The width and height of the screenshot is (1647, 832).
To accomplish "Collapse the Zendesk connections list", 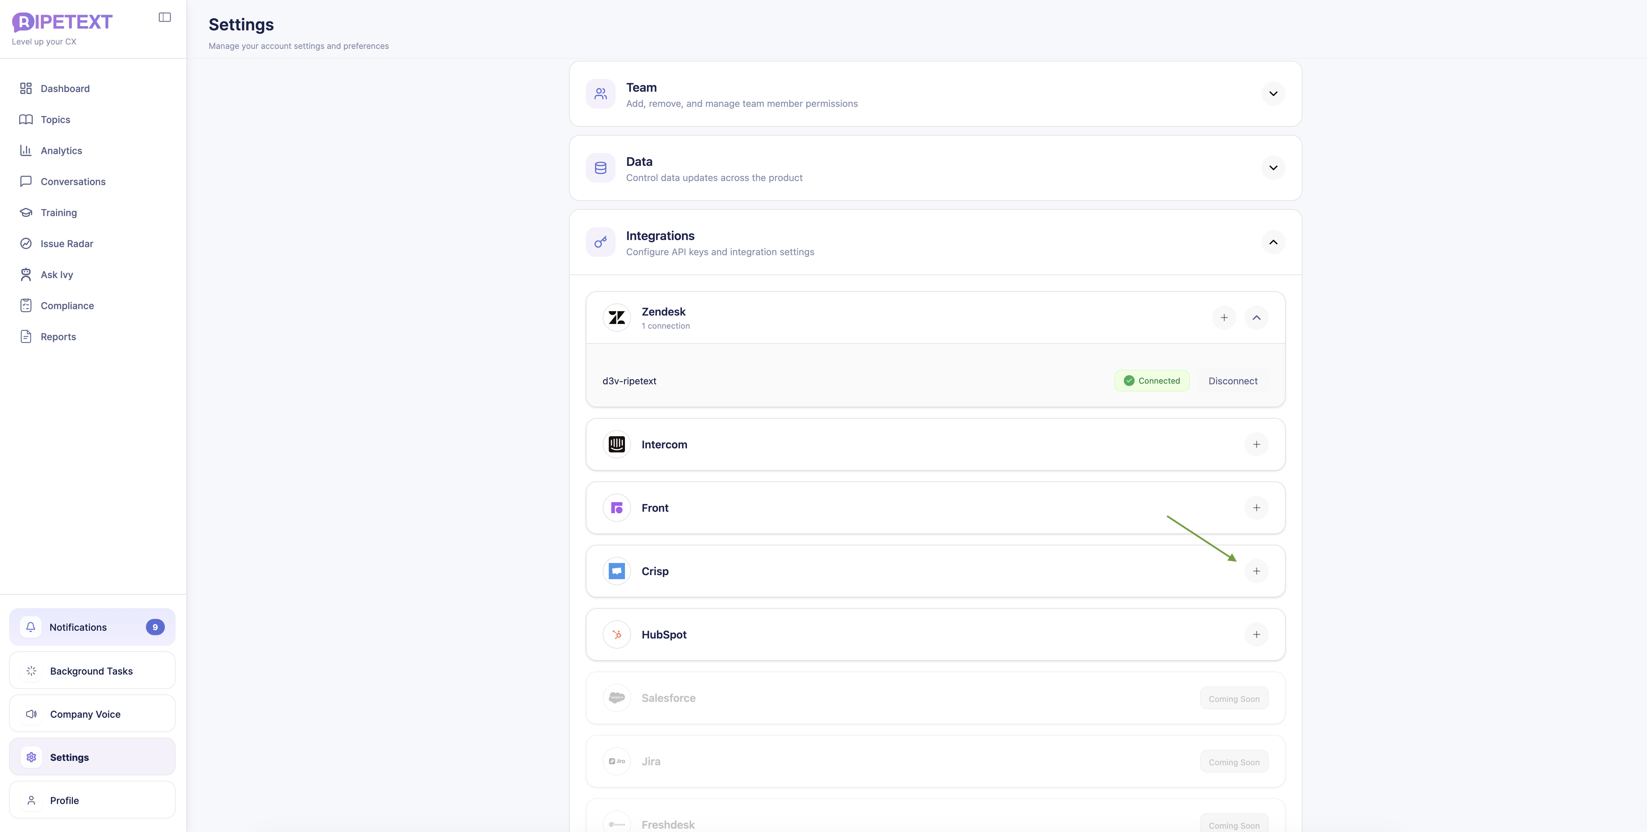I will coord(1256,318).
